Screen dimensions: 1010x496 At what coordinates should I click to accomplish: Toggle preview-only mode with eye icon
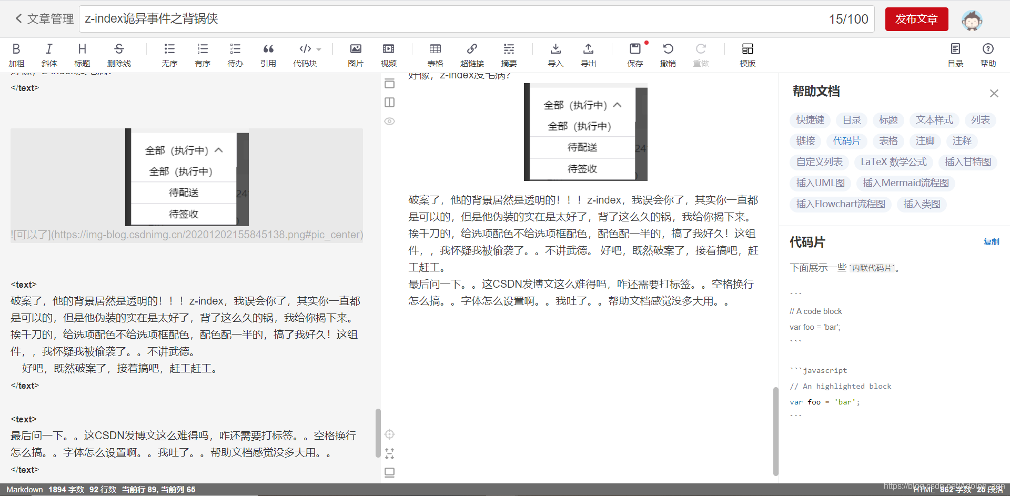point(389,122)
